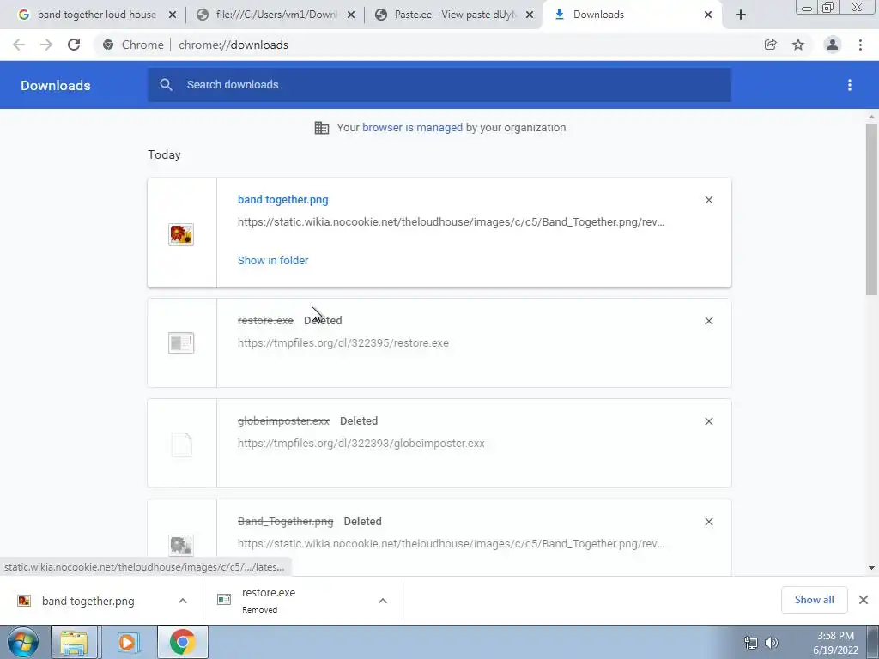
Task: Bookmark this page with the star icon
Action: click(x=798, y=45)
